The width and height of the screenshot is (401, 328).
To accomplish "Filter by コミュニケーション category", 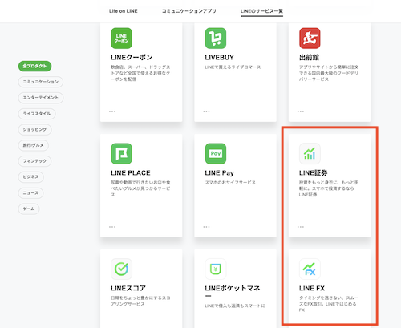I will (41, 82).
